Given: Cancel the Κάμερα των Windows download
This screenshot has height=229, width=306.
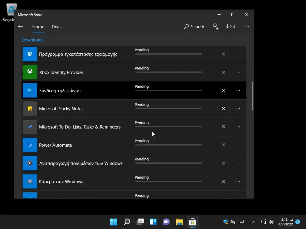Looking at the screenshot, I should point(224,181).
